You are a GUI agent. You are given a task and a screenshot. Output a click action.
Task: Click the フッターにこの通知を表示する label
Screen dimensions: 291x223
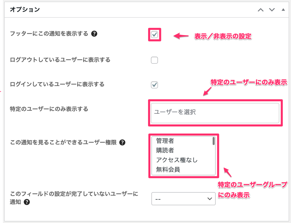pos(49,34)
